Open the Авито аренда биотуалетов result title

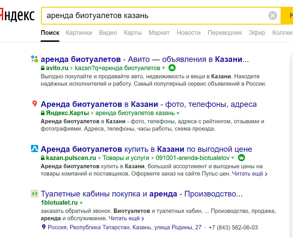pos(145,59)
